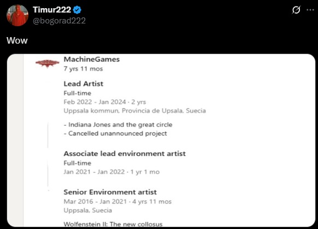Open the embedded LinkedIn screenshot image
318x229 pixels.
[x=161, y=140]
